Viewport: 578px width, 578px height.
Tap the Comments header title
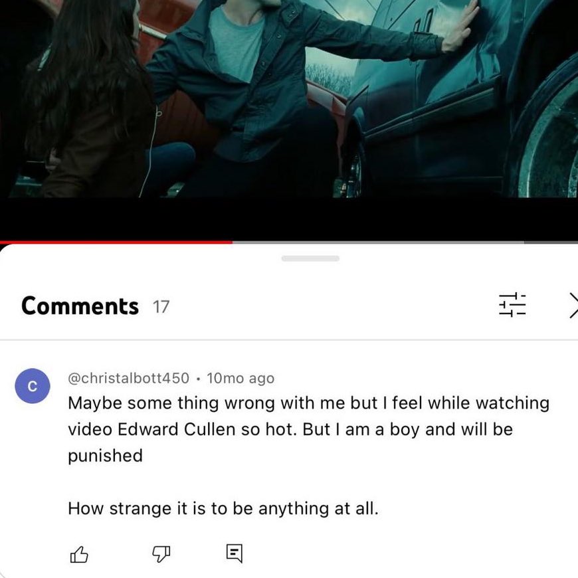tap(80, 306)
